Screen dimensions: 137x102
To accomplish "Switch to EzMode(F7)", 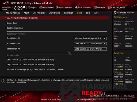I will pyautogui.click(x=113, y=96).
